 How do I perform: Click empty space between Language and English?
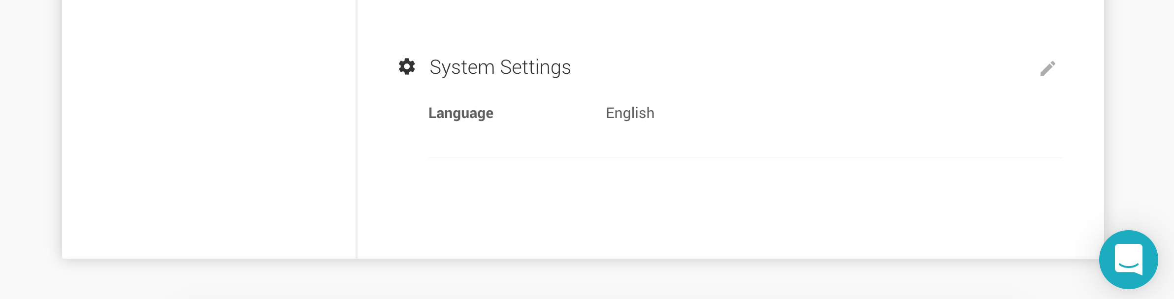pos(549,113)
